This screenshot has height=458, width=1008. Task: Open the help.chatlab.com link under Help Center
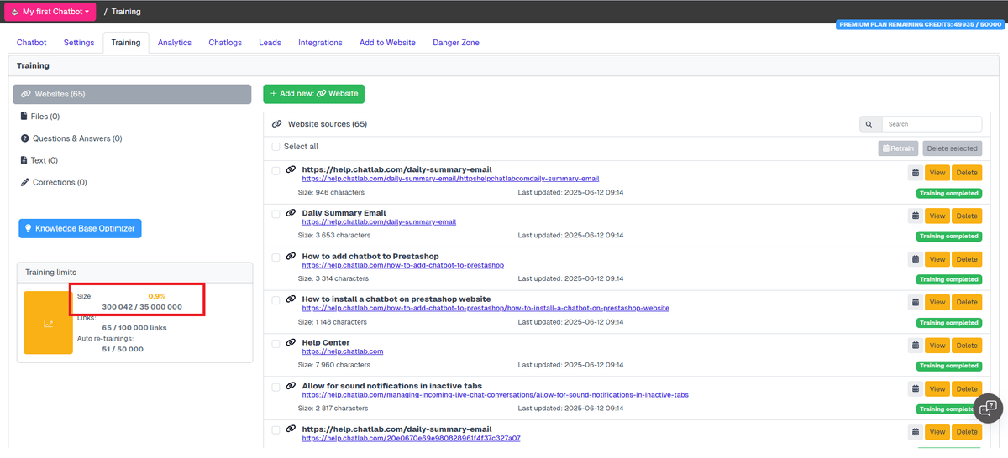tap(343, 351)
